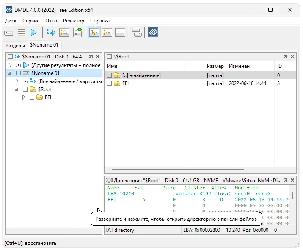Click the [..] parent folder icon

tap(117, 75)
